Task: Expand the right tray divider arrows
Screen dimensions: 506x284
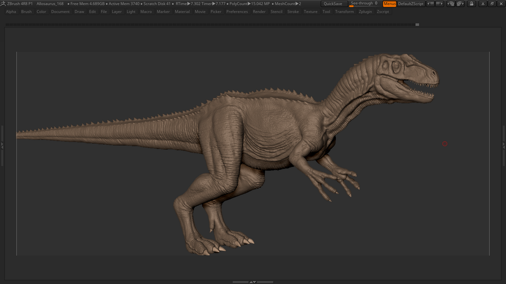Action: click(x=503, y=145)
